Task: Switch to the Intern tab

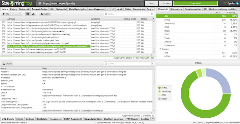Action: point(5,9)
